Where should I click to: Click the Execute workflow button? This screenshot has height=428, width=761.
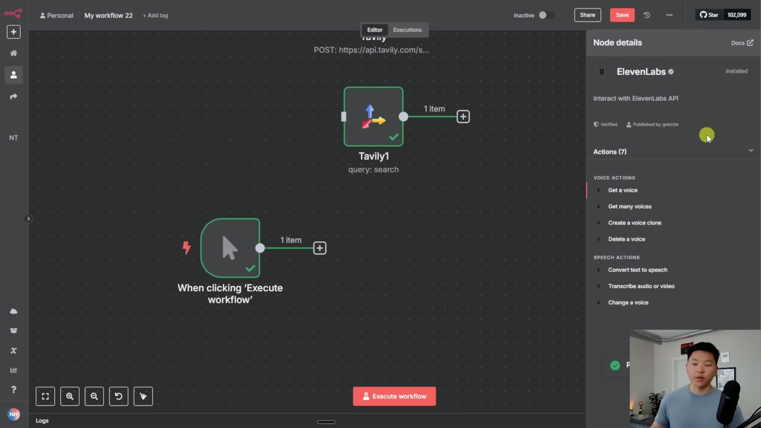[x=395, y=396]
